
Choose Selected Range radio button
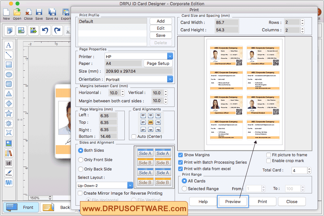pos(184,189)
